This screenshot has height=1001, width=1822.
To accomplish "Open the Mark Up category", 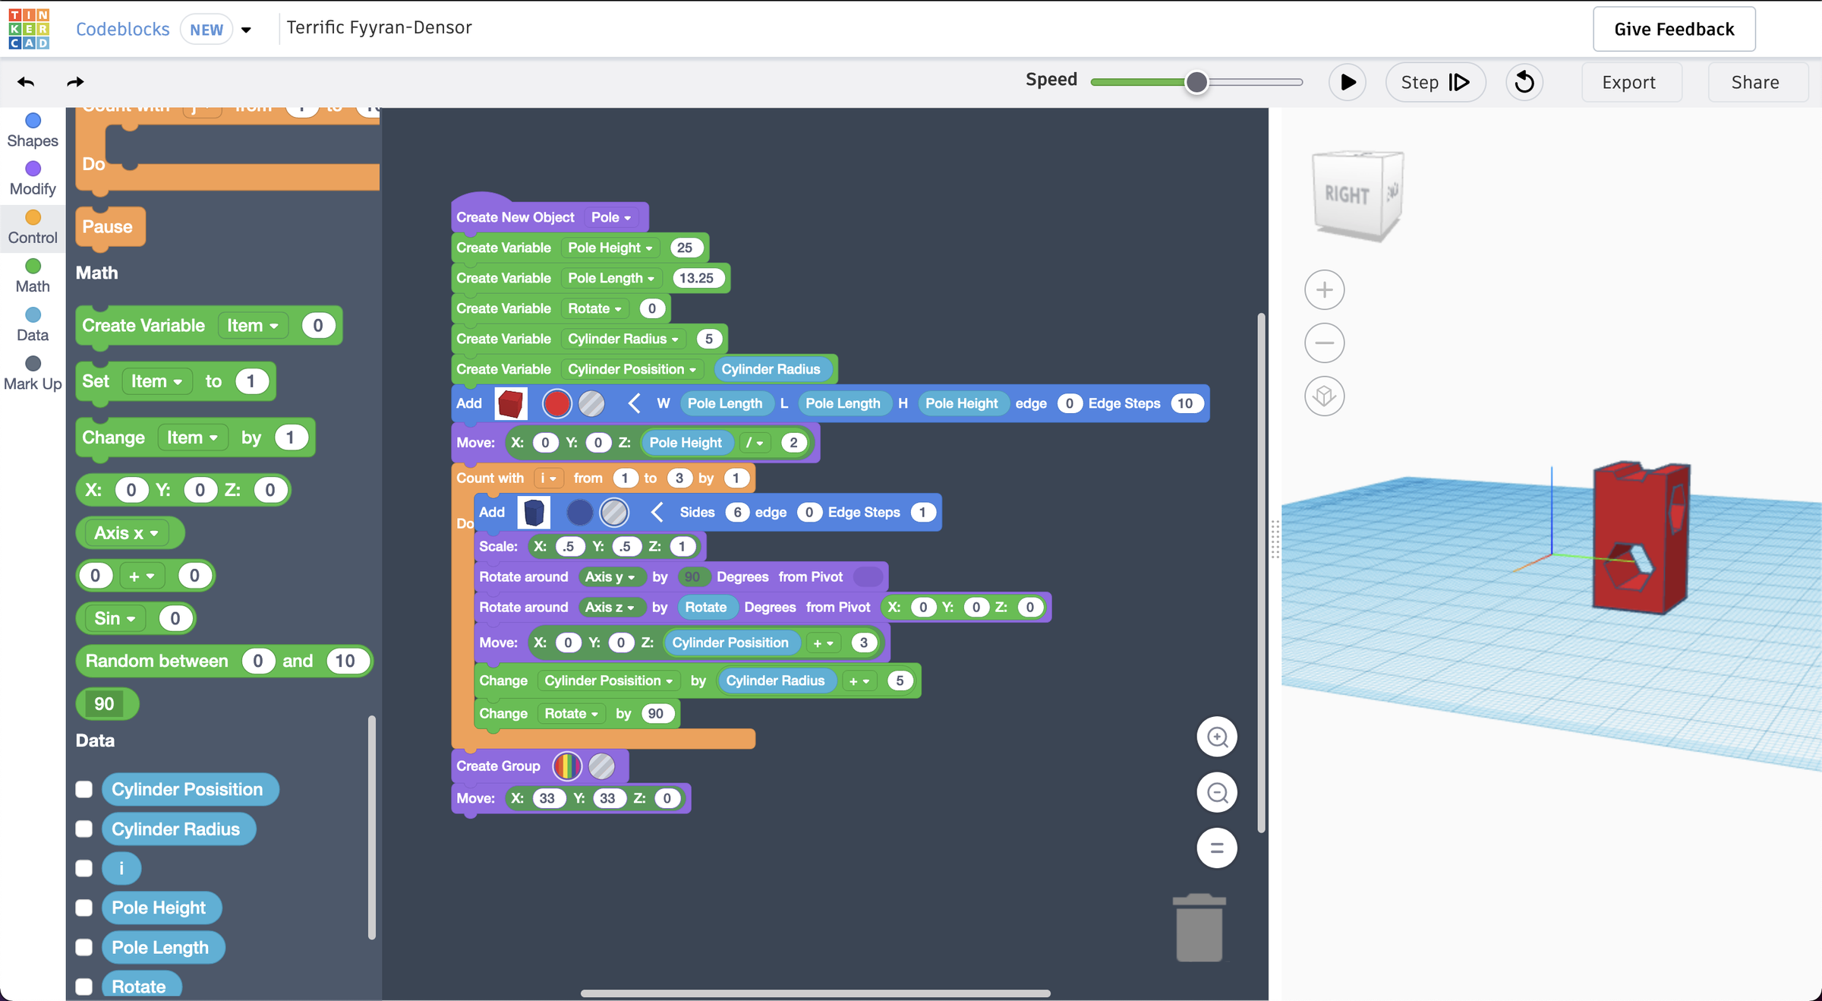I will (33, 372).
